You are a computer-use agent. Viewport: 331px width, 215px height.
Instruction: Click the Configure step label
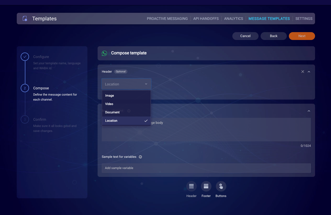(41, 57)
